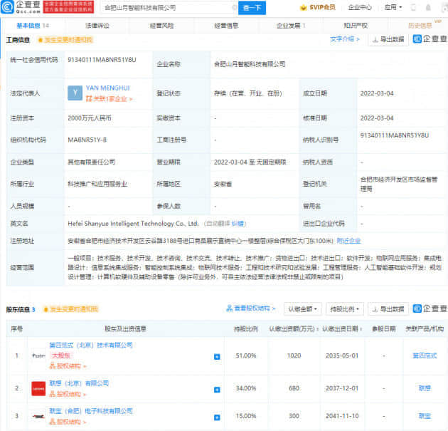This screenshot has width=448, height=431.
Task: Open 关联1家企业 link under YAN MENGHUI
Action: click(x=109, y=99)
